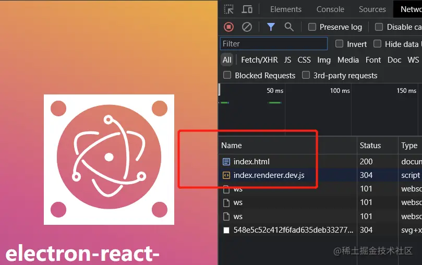Select the index.renderer.dev.js request
This screenshot has height=265, width=422.
(x=320, y=175)
